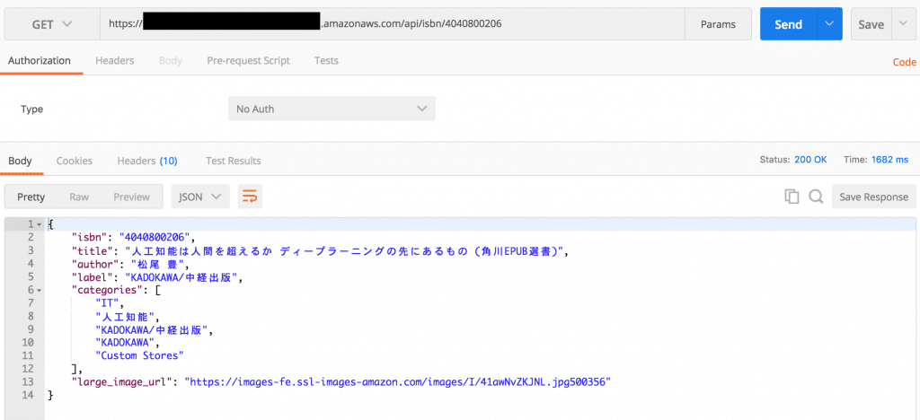
Task: Click line number 13 in the gutter
Action: pos(30,382)
